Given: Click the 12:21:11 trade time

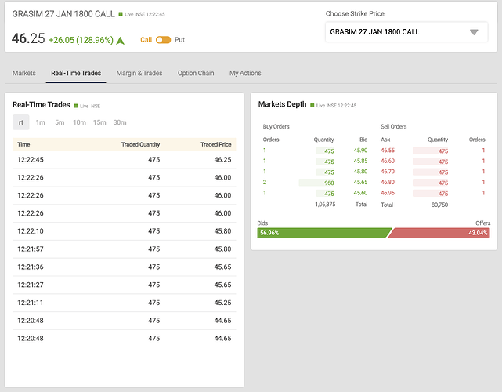Looking at the screenshot, I should tap(31, 303).
